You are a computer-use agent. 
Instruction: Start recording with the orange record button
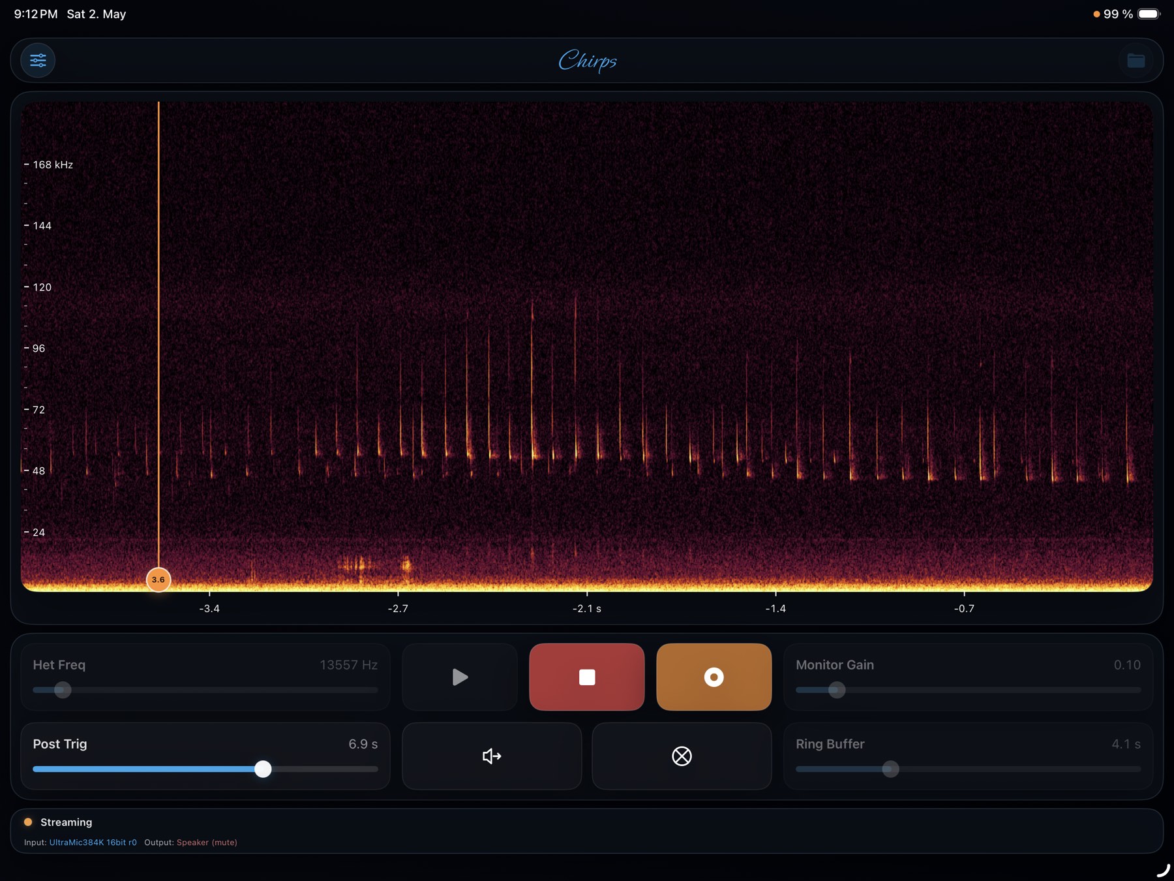click(714, 677)
